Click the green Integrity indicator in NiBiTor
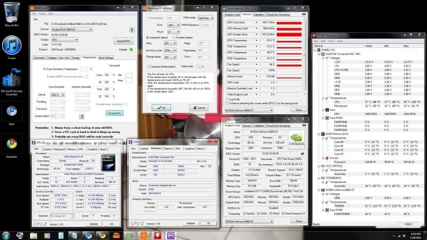 (131, 50)
